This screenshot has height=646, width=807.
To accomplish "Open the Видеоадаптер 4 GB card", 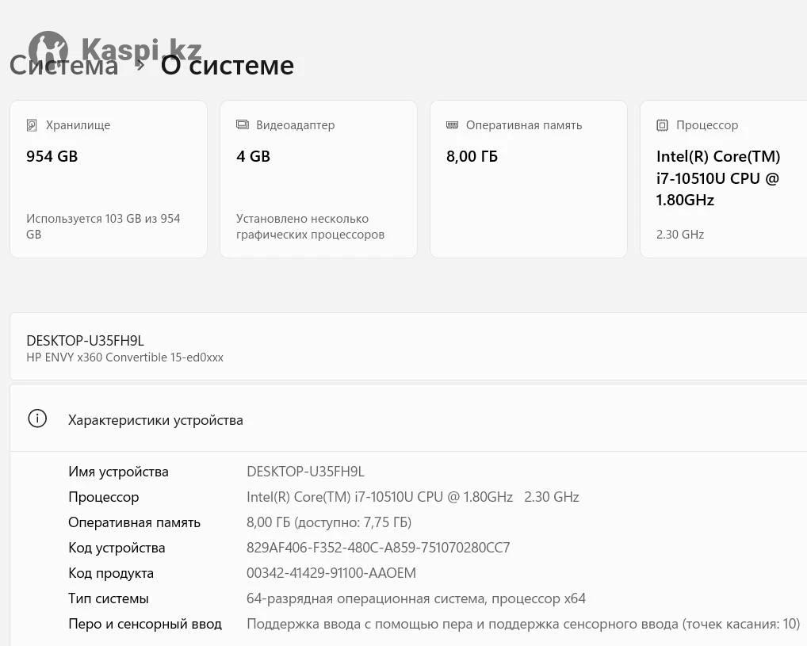I will 319,178.
